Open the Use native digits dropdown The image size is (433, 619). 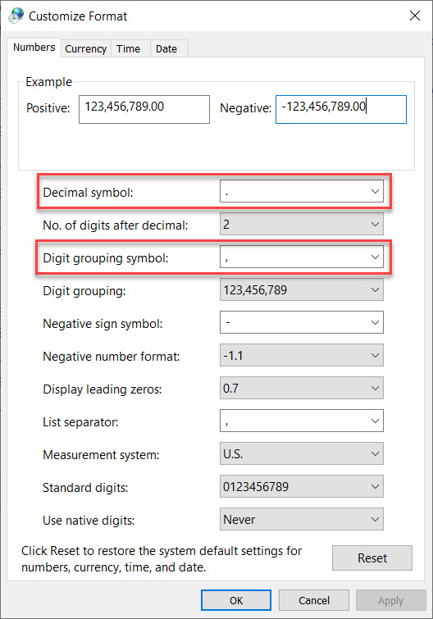click(302, 519)
